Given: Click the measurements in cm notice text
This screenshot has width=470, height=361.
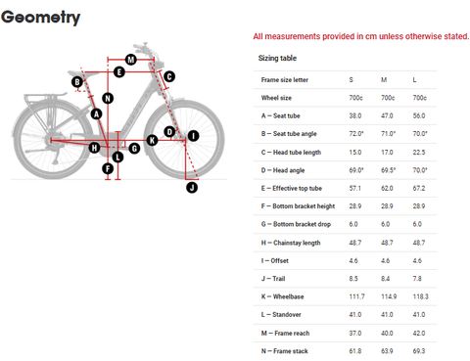Looking at the screenshot, I should (361, 36).
